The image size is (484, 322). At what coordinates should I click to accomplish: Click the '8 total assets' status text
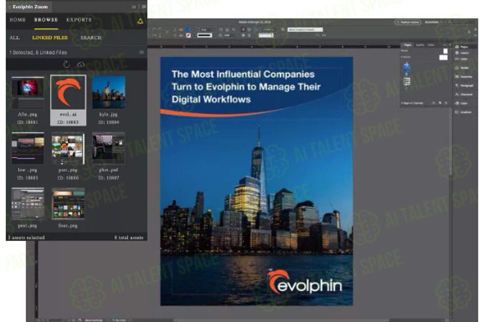point(129,237)
